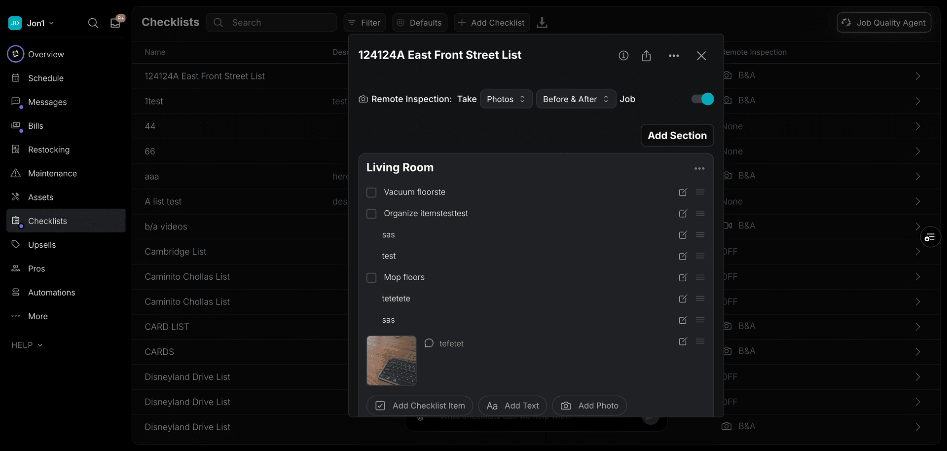The height and width of the screenshot is (451, 947).
Task: Open the inbox notifications icon
Action: pyautogui.click(x=116, y=23)
